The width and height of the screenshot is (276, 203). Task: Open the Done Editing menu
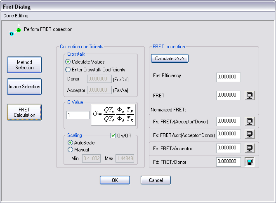coord(16,16)
